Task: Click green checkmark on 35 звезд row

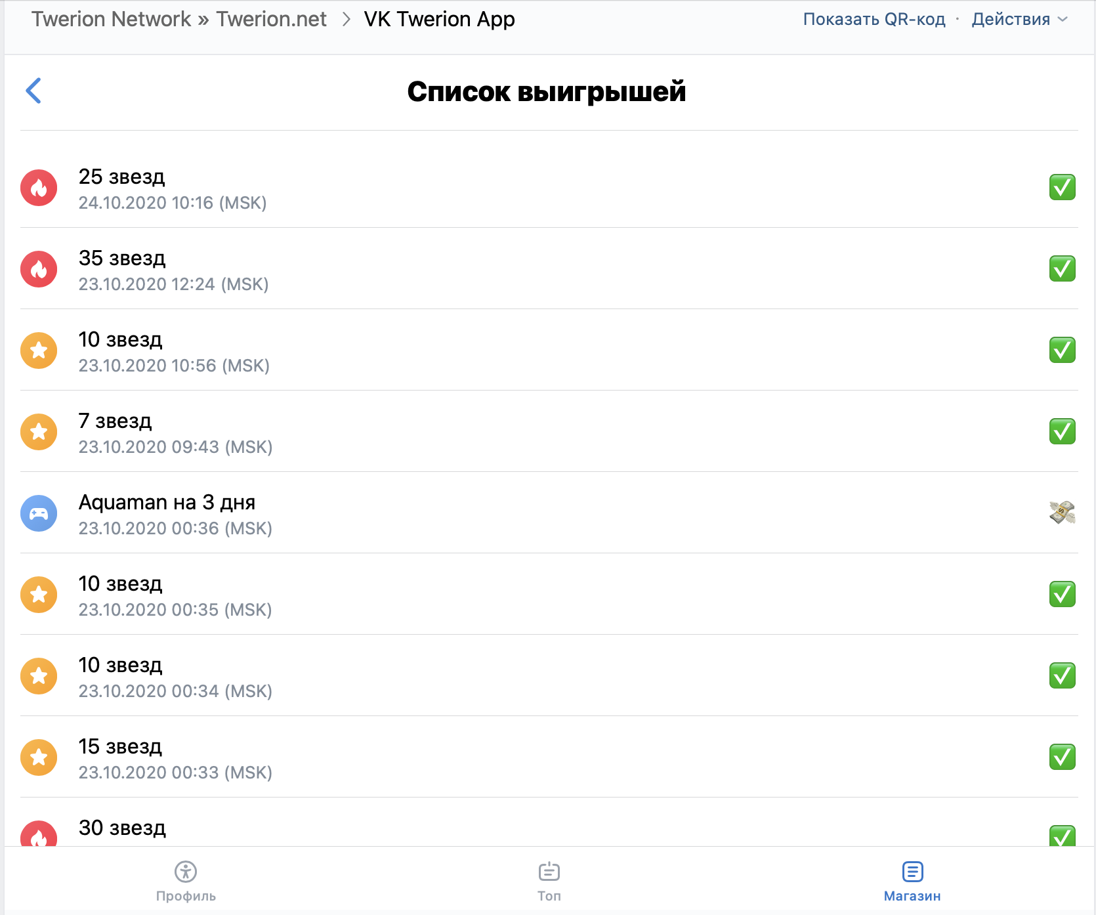Action: tap(1062, 268)
